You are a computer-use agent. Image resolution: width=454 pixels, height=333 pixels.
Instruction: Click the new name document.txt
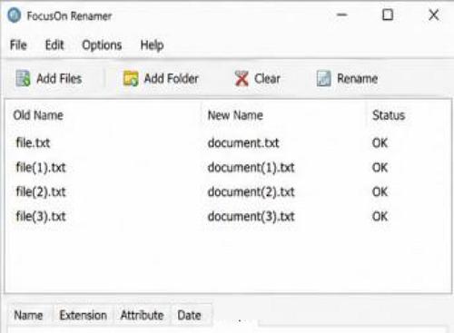click(x=243, y=142)
